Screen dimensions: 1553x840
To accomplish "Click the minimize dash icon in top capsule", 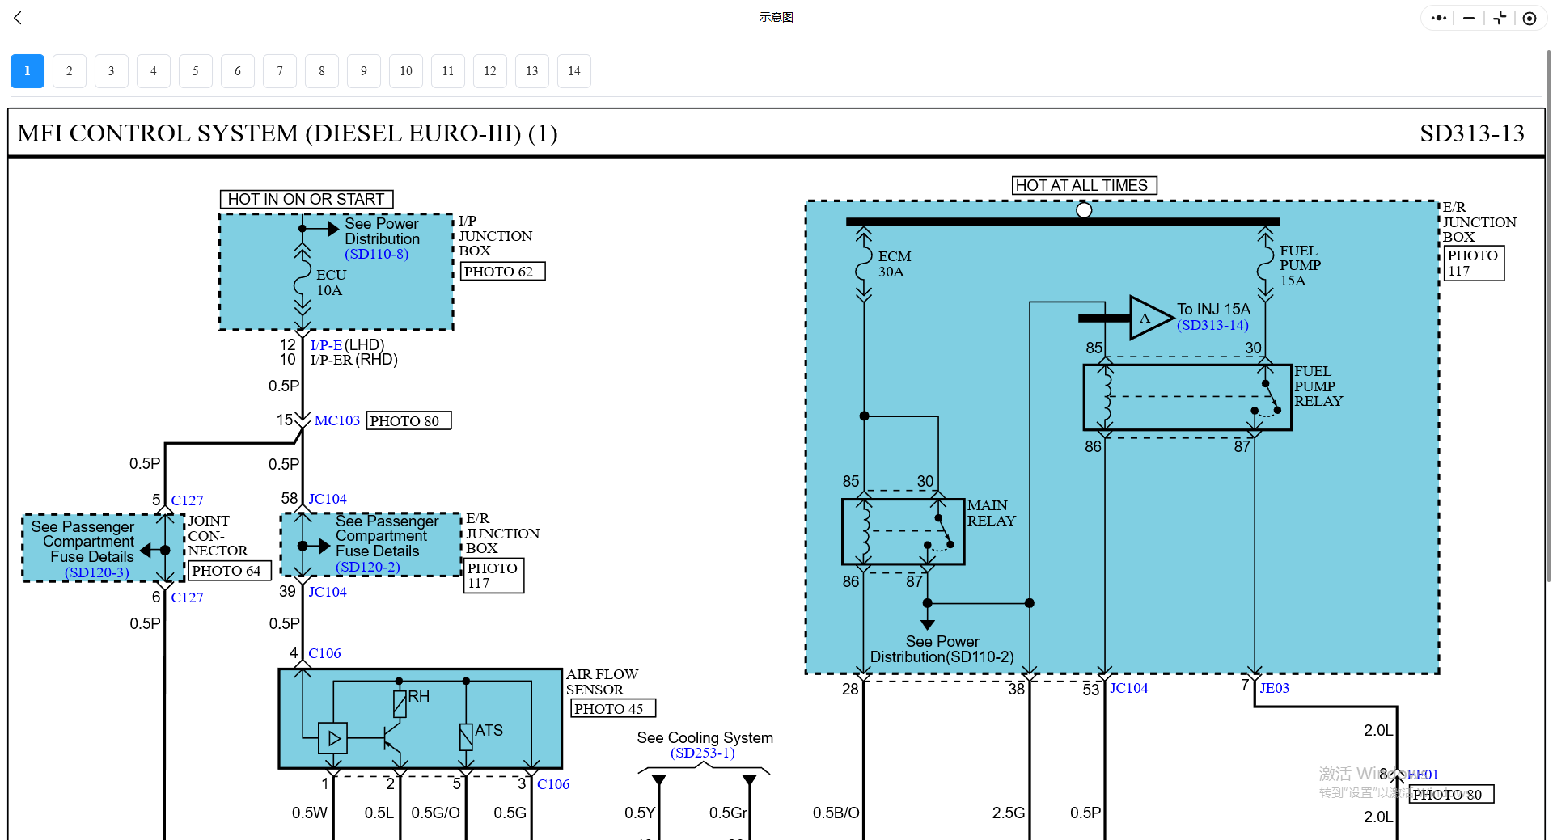I will (1469, 18).
